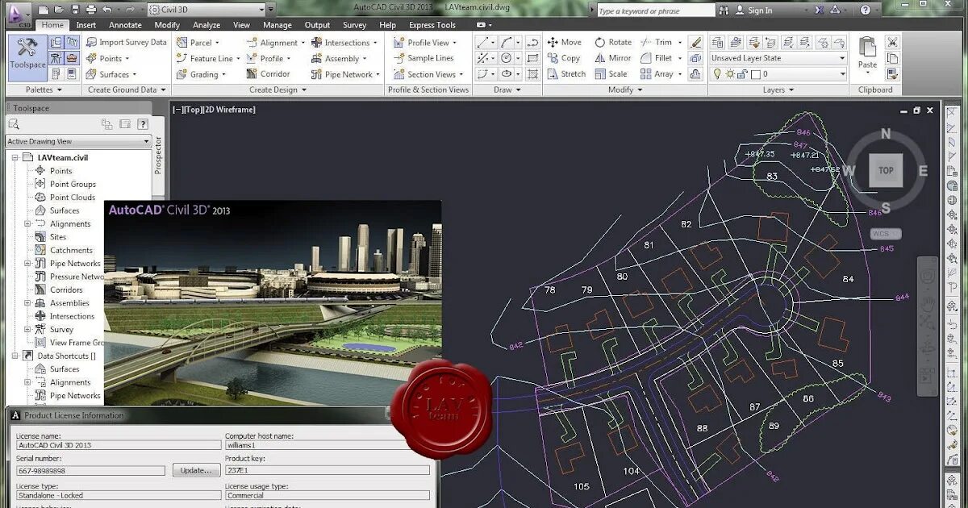Click Import Survey Data

tap(126, 43)
